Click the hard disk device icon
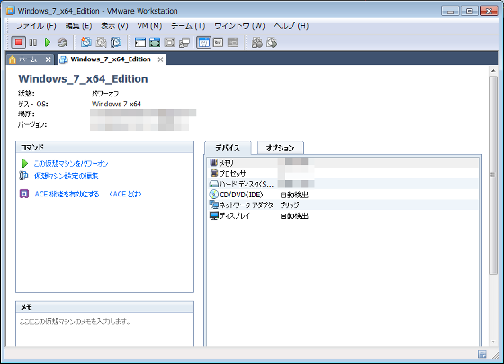504x364 pixels. [214, 184]
